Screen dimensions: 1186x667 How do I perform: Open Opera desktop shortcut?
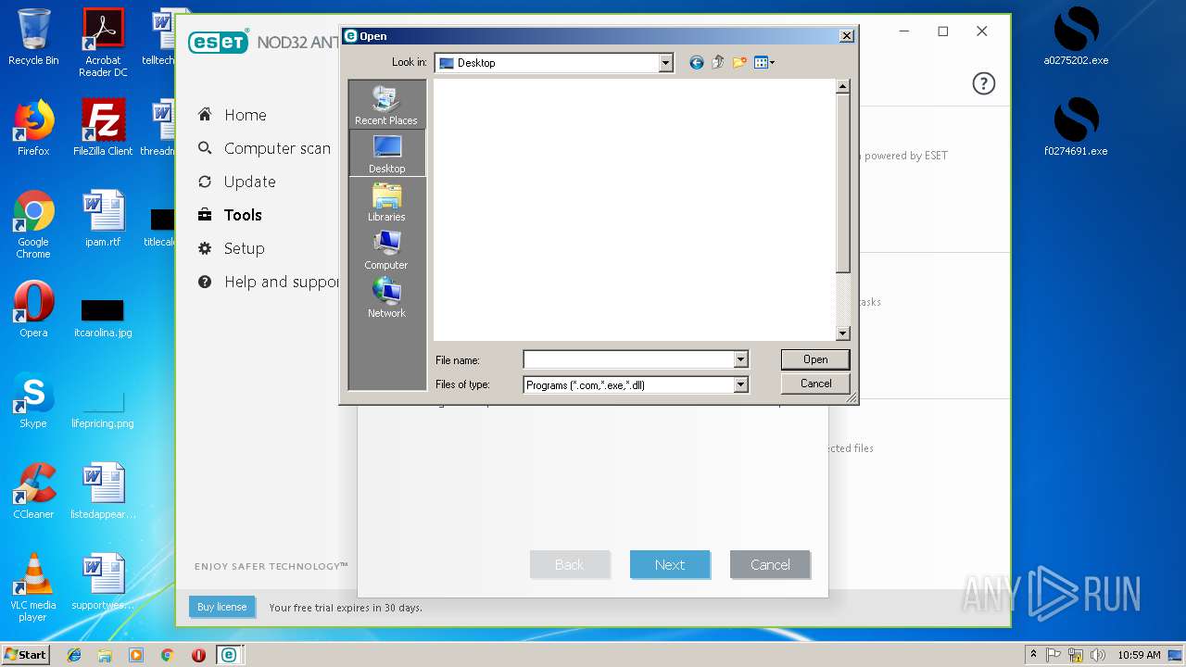point(33,309)
